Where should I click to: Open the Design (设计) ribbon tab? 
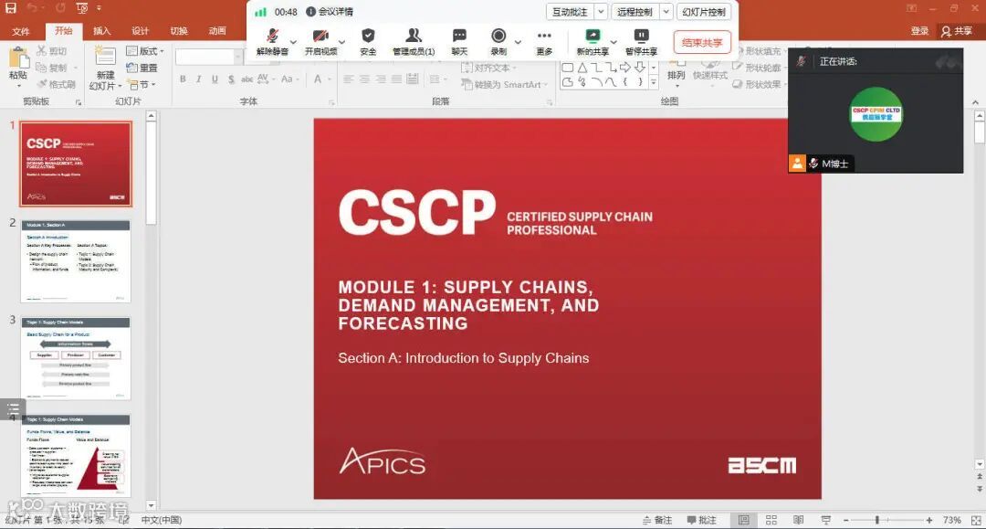point(141,31)
